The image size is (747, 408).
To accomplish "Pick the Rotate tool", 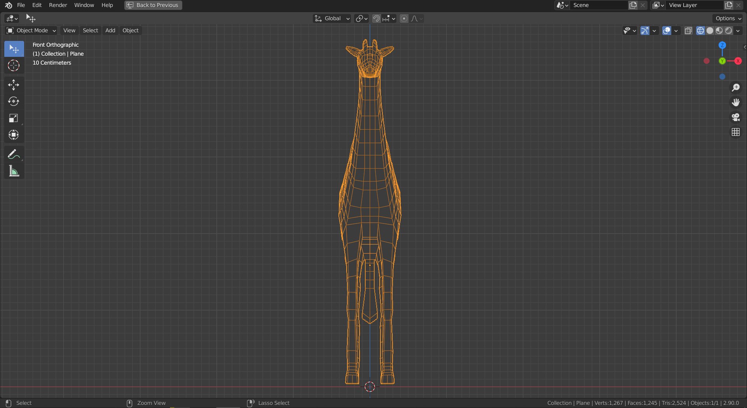I will point(14,102).
